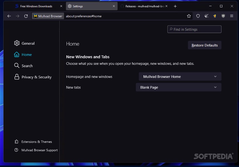This screenshot has height=167, width=239.
Task: Click the New Identity broom icon
Action: (206, 16)
